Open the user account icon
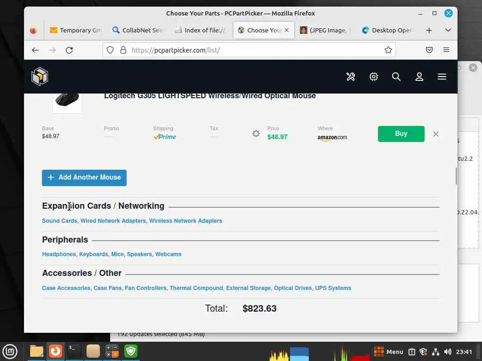 pos(419,77)
